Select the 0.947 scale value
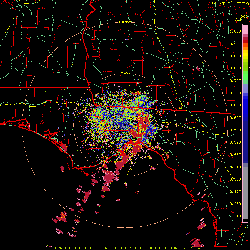The height and width of the screenshot is (250, 250). pyautogui.click(x=235, y=44)
